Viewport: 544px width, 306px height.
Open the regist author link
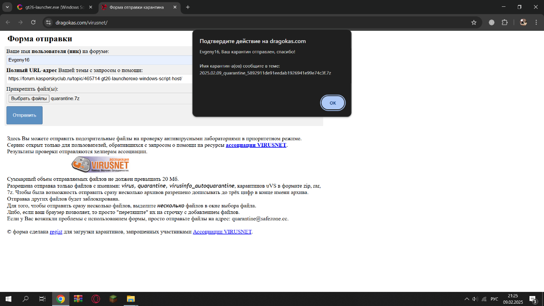point(56,232)
